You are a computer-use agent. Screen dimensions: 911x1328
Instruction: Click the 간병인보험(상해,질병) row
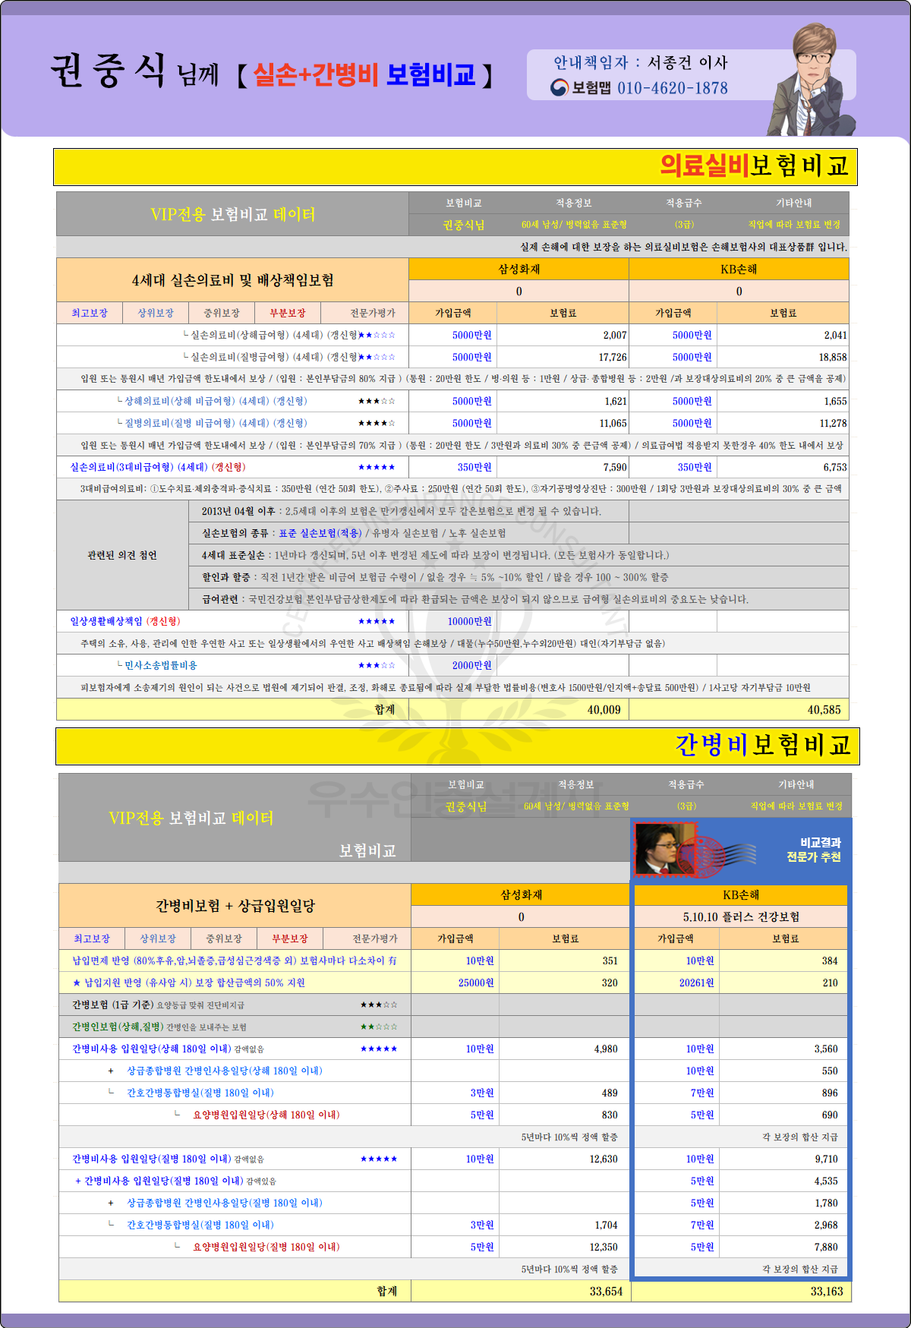pos(235,1027)
